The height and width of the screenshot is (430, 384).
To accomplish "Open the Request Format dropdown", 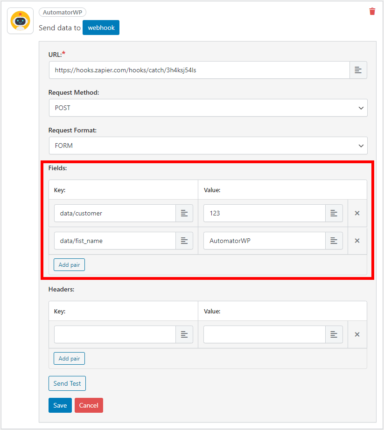I will click(x=208, y=146).
